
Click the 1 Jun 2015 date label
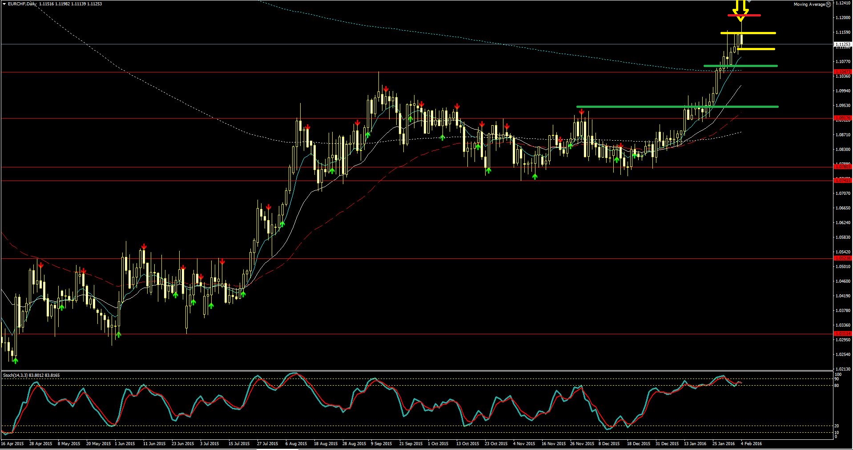(125, 444)
